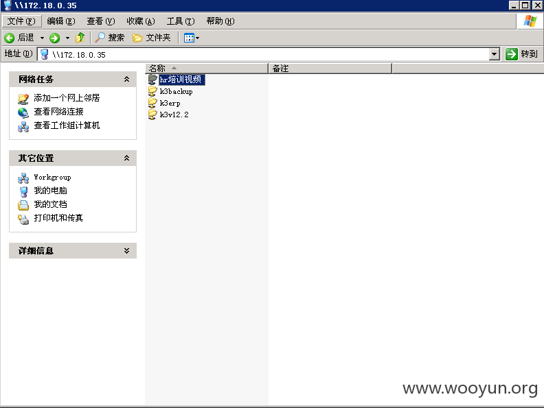Open the Views dropdown arrow
Image resolution: width=544 pixels, height=408 pixels.
pos(197,38)
